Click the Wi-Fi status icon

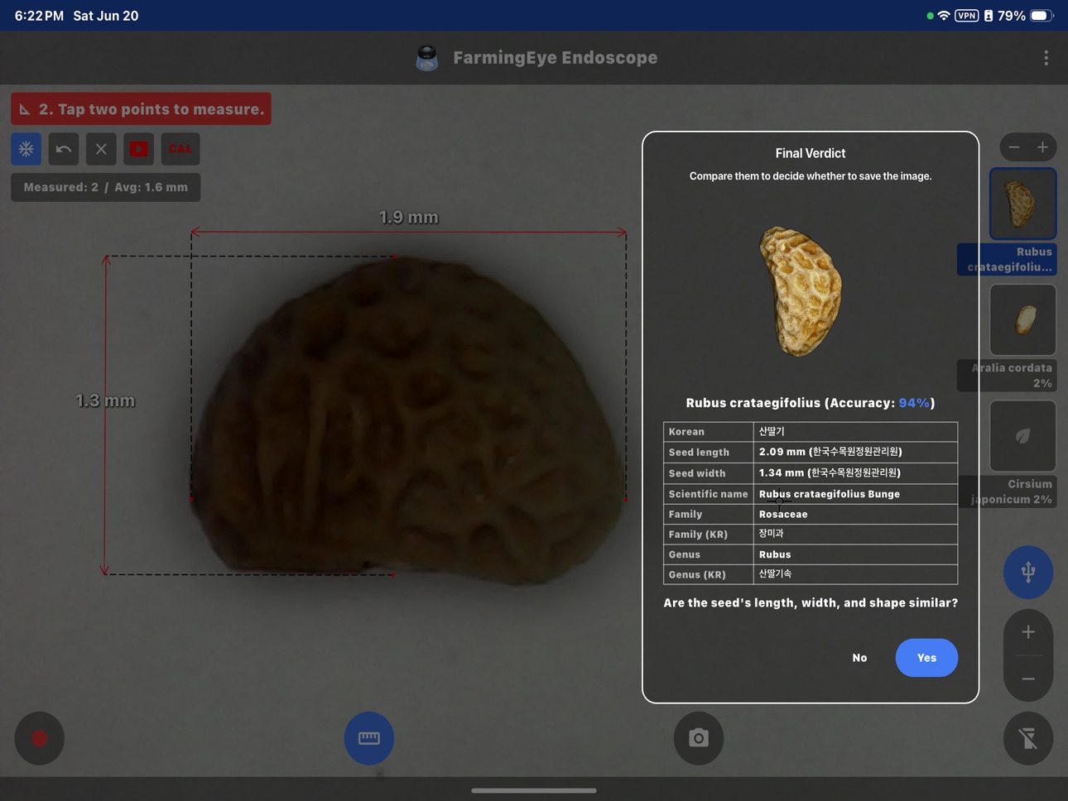pyautogui.click(x=944, y=16)
